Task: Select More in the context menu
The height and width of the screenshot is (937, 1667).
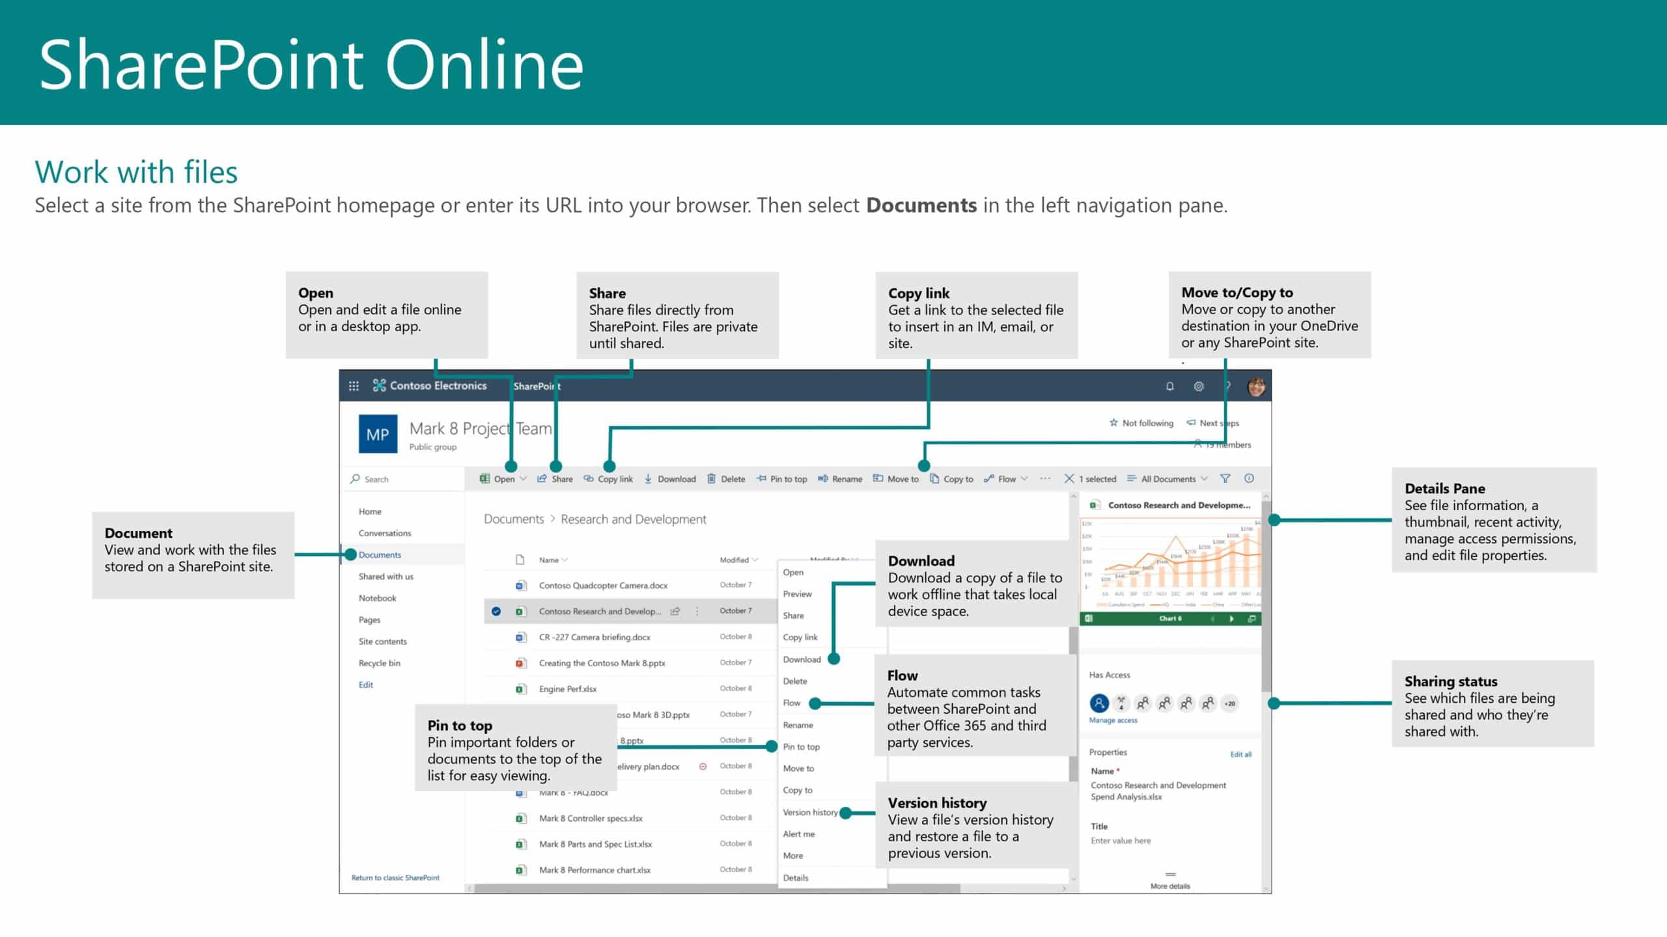Action: (792, 856)
